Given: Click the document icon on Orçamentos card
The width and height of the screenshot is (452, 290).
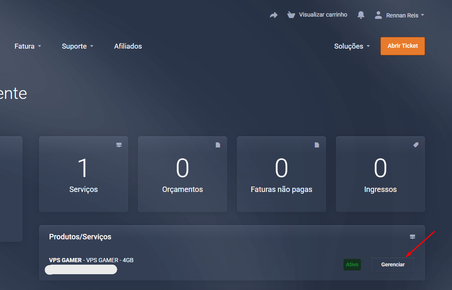Looking at the screenshot, I should (x=218, y=145).
